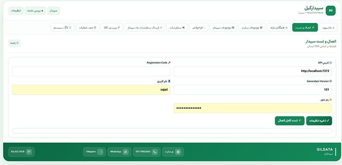Click the نام کاربری field containing sajad
Screen dimensions: 342x165
(x=91, y=90)
